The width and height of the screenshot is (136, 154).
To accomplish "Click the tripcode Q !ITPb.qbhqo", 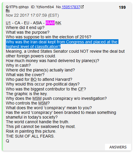I will click(17, 7).
